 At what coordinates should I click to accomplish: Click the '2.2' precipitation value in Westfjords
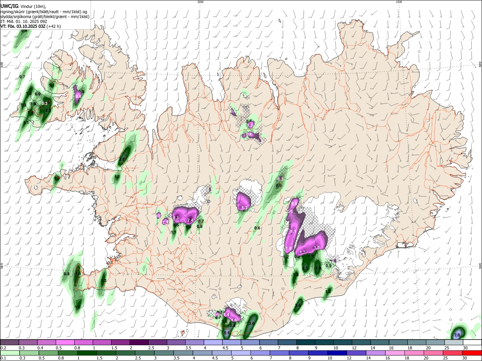(x=48, y=110)
